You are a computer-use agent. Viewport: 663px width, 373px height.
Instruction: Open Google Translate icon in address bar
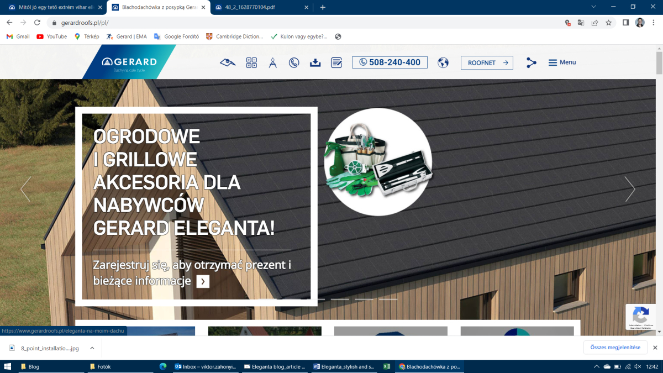pyautogui.click(x=581, y=23)
